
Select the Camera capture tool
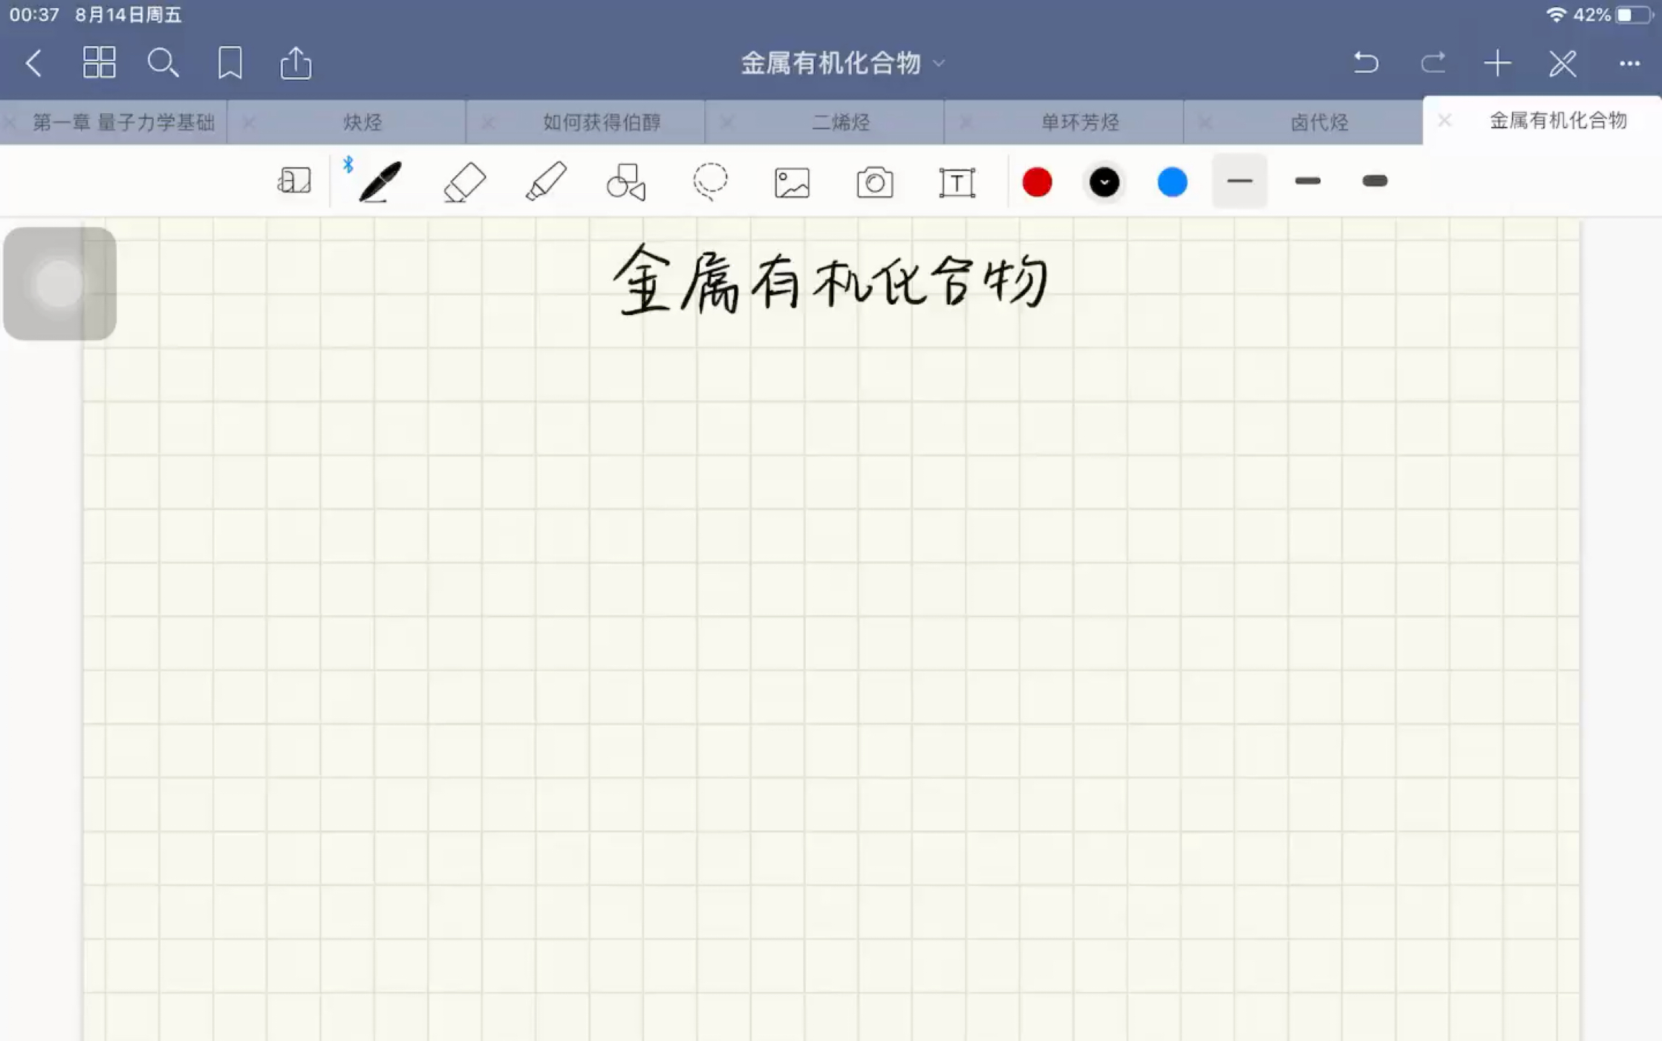[x=874, y=181]
